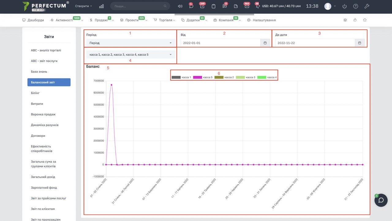This screenshot has width=392, height=221.
Task: Open the Воронка продаж report
Action: point(43,114)
